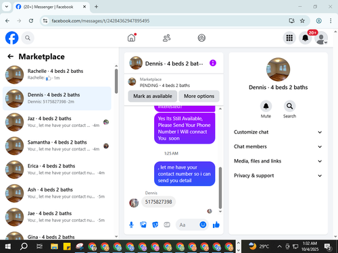This screenshot has height=253, width=338.
Task: Open notifications bell with 20+ badge
Action: tap(306, 38)
